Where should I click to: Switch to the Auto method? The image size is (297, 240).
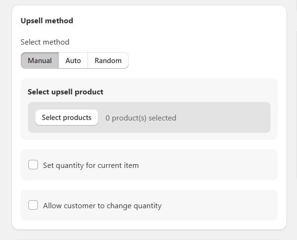click(x=73, y=61)
